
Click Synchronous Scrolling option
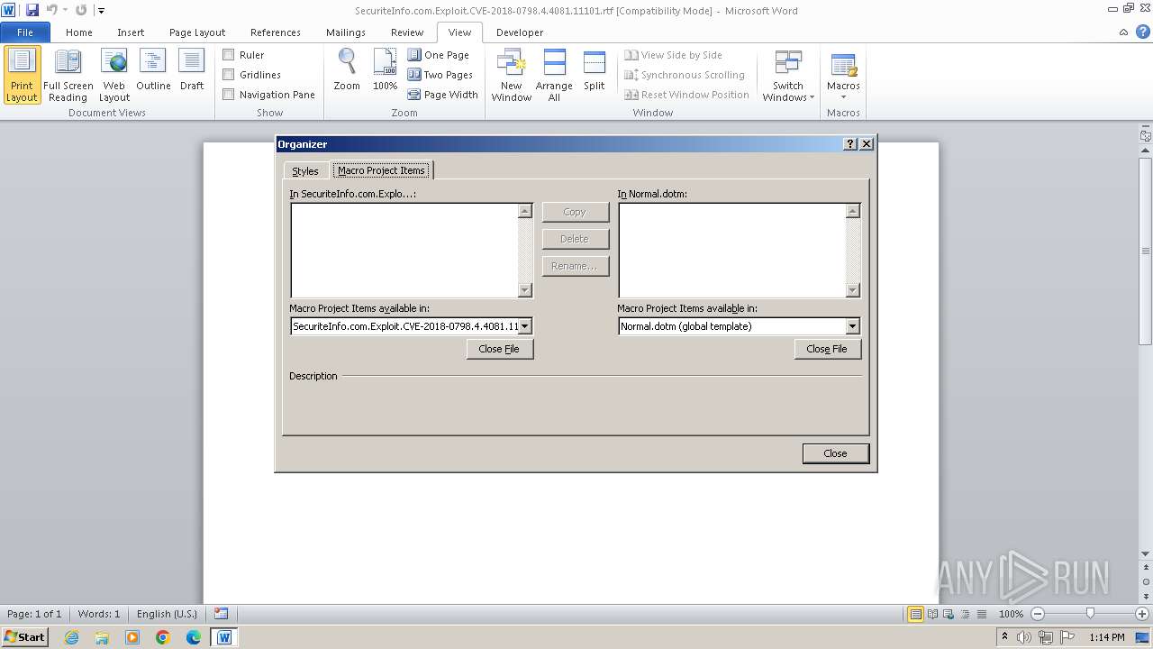click(685, 75)
